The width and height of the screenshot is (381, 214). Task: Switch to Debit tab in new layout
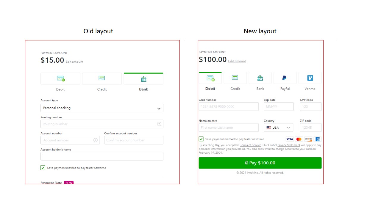[210, 78]
